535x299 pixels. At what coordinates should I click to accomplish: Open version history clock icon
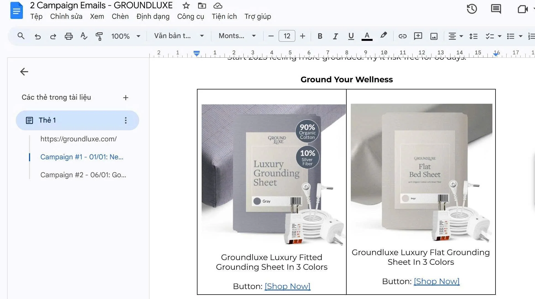point(472,9)
